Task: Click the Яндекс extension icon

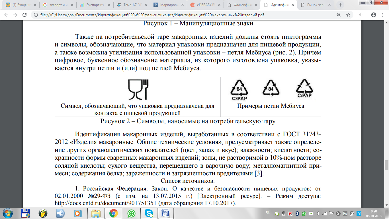Action: 360,15
